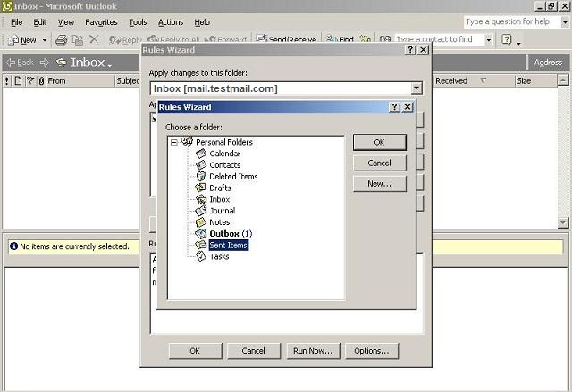Confirm folder choice with the front OK button
This screenshot has height=392, width=572.
tap(379, 143)
